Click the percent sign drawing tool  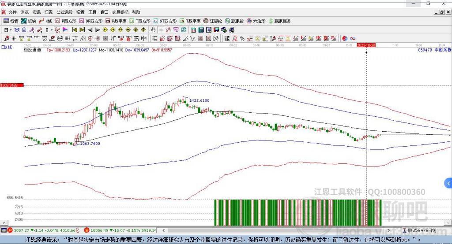pos(241,39)
